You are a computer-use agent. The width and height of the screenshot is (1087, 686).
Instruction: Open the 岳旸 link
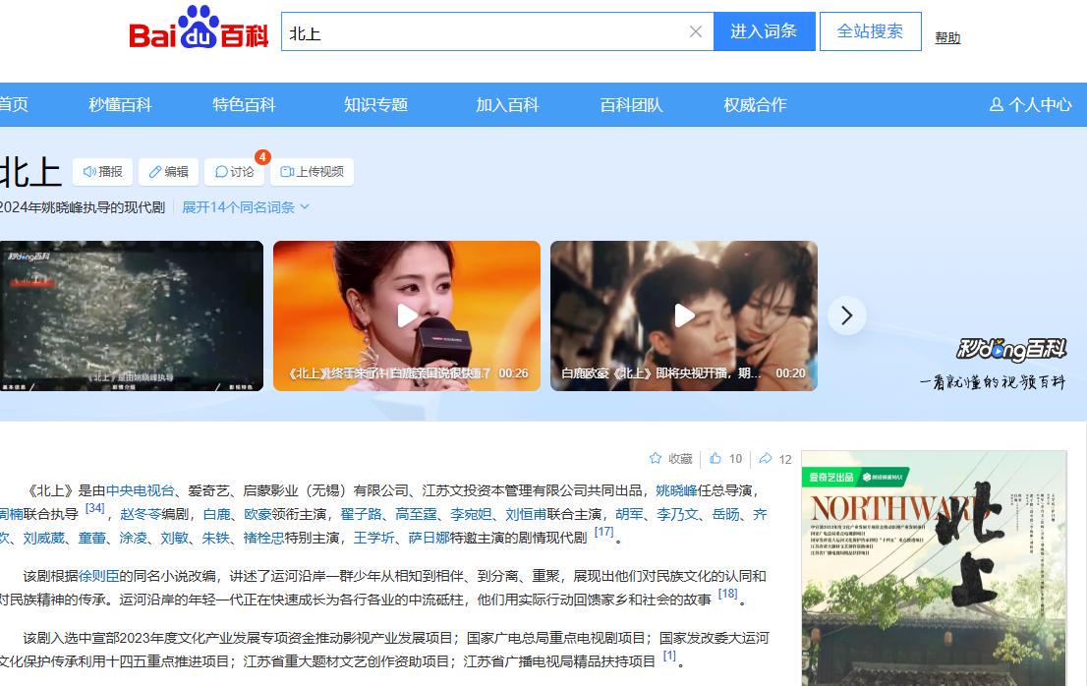point(726,514)
